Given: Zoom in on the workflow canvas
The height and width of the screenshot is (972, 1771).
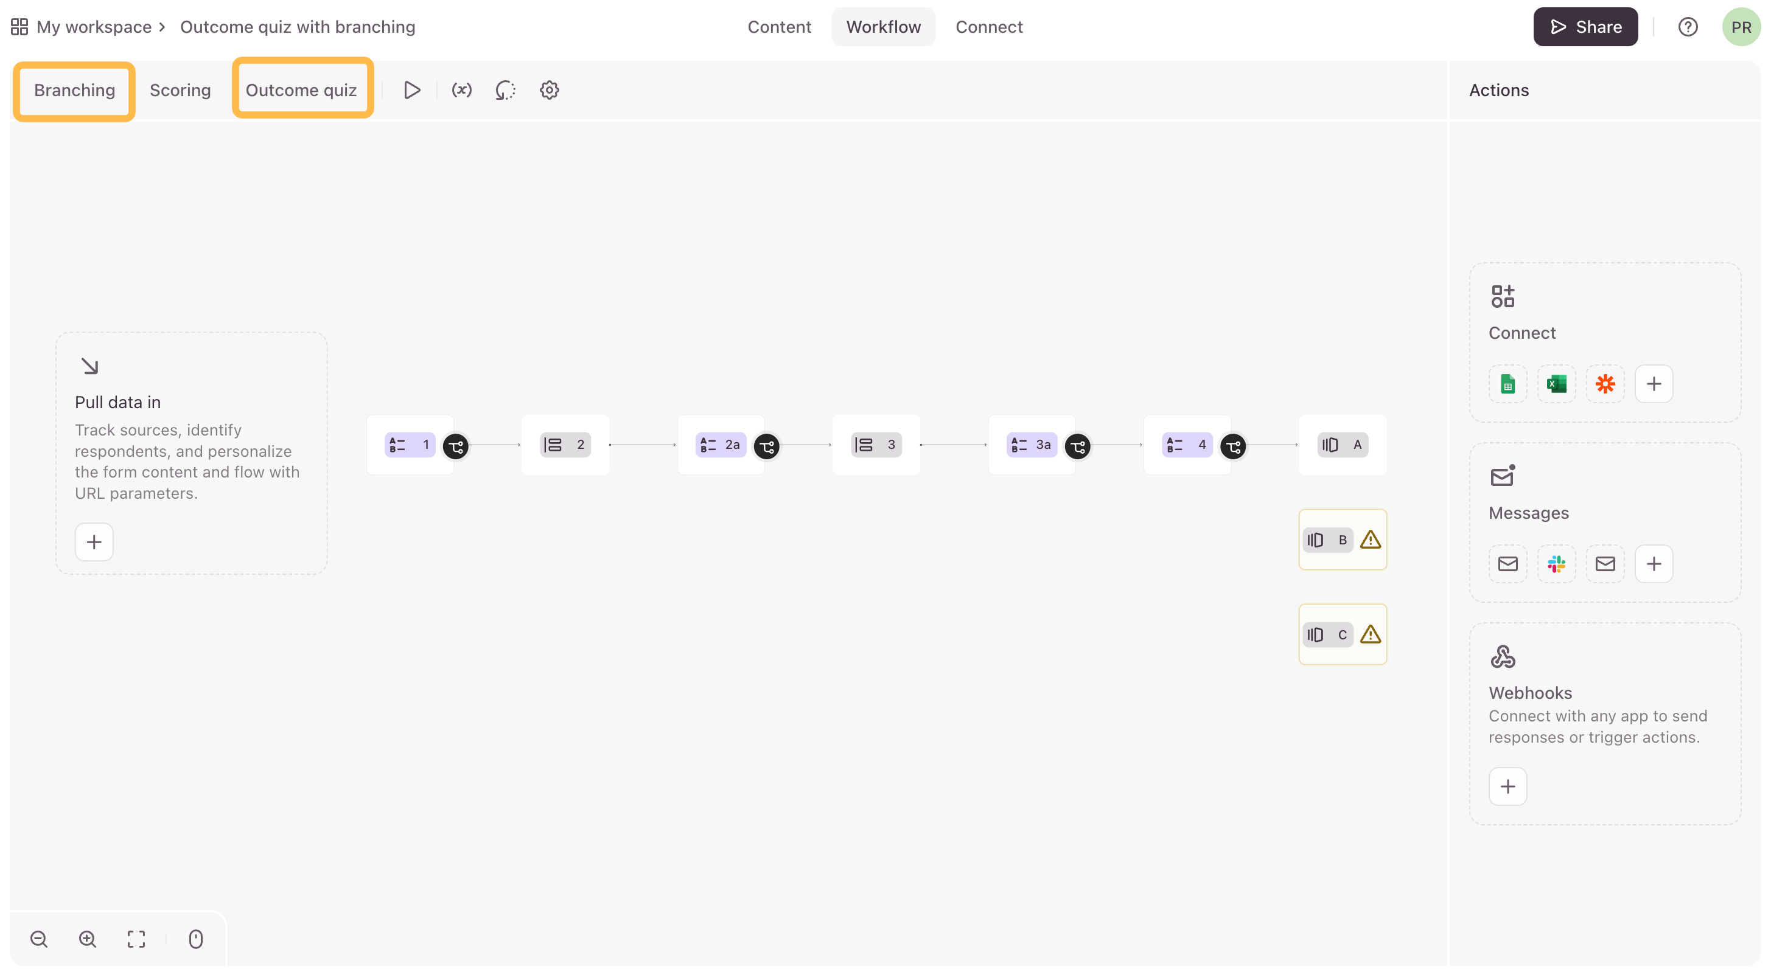Looking at the screenshot, I should coord(87,939).
